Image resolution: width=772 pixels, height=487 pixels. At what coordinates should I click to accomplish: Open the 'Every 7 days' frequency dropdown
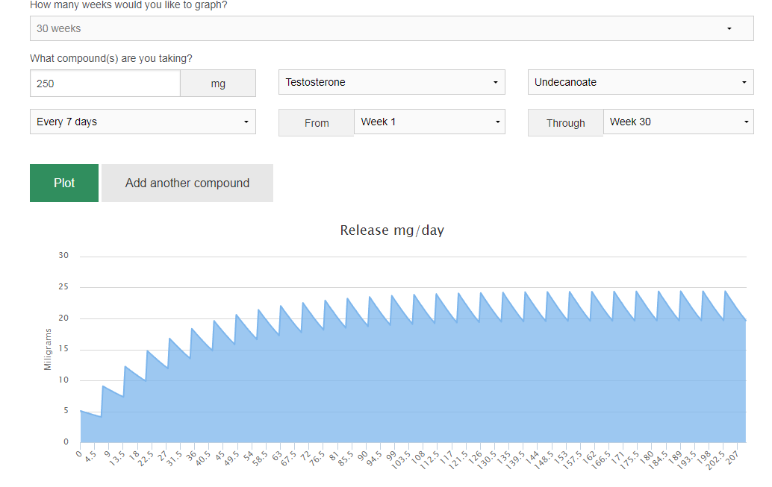(142, 122)
